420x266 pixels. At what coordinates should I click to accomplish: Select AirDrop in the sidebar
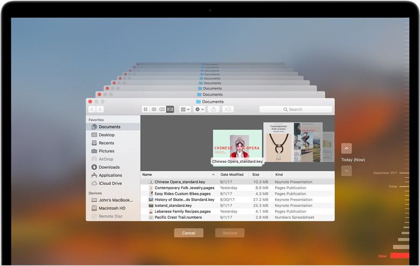(x=113, y=159)
